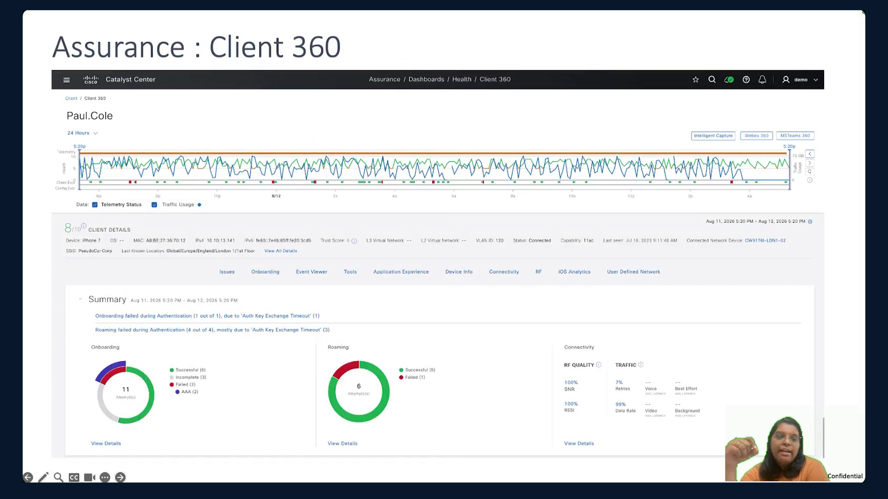This screenshot has width=888, height=499.
Task: Click the presentation zoom magnifier
Action: [x=58, y=477]
